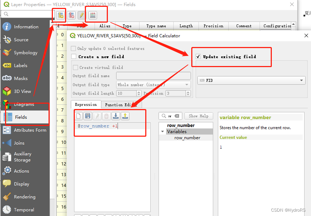Export user expressions upload icon
311x216 pixels.
pyautogui.click(x=125, y=116)
